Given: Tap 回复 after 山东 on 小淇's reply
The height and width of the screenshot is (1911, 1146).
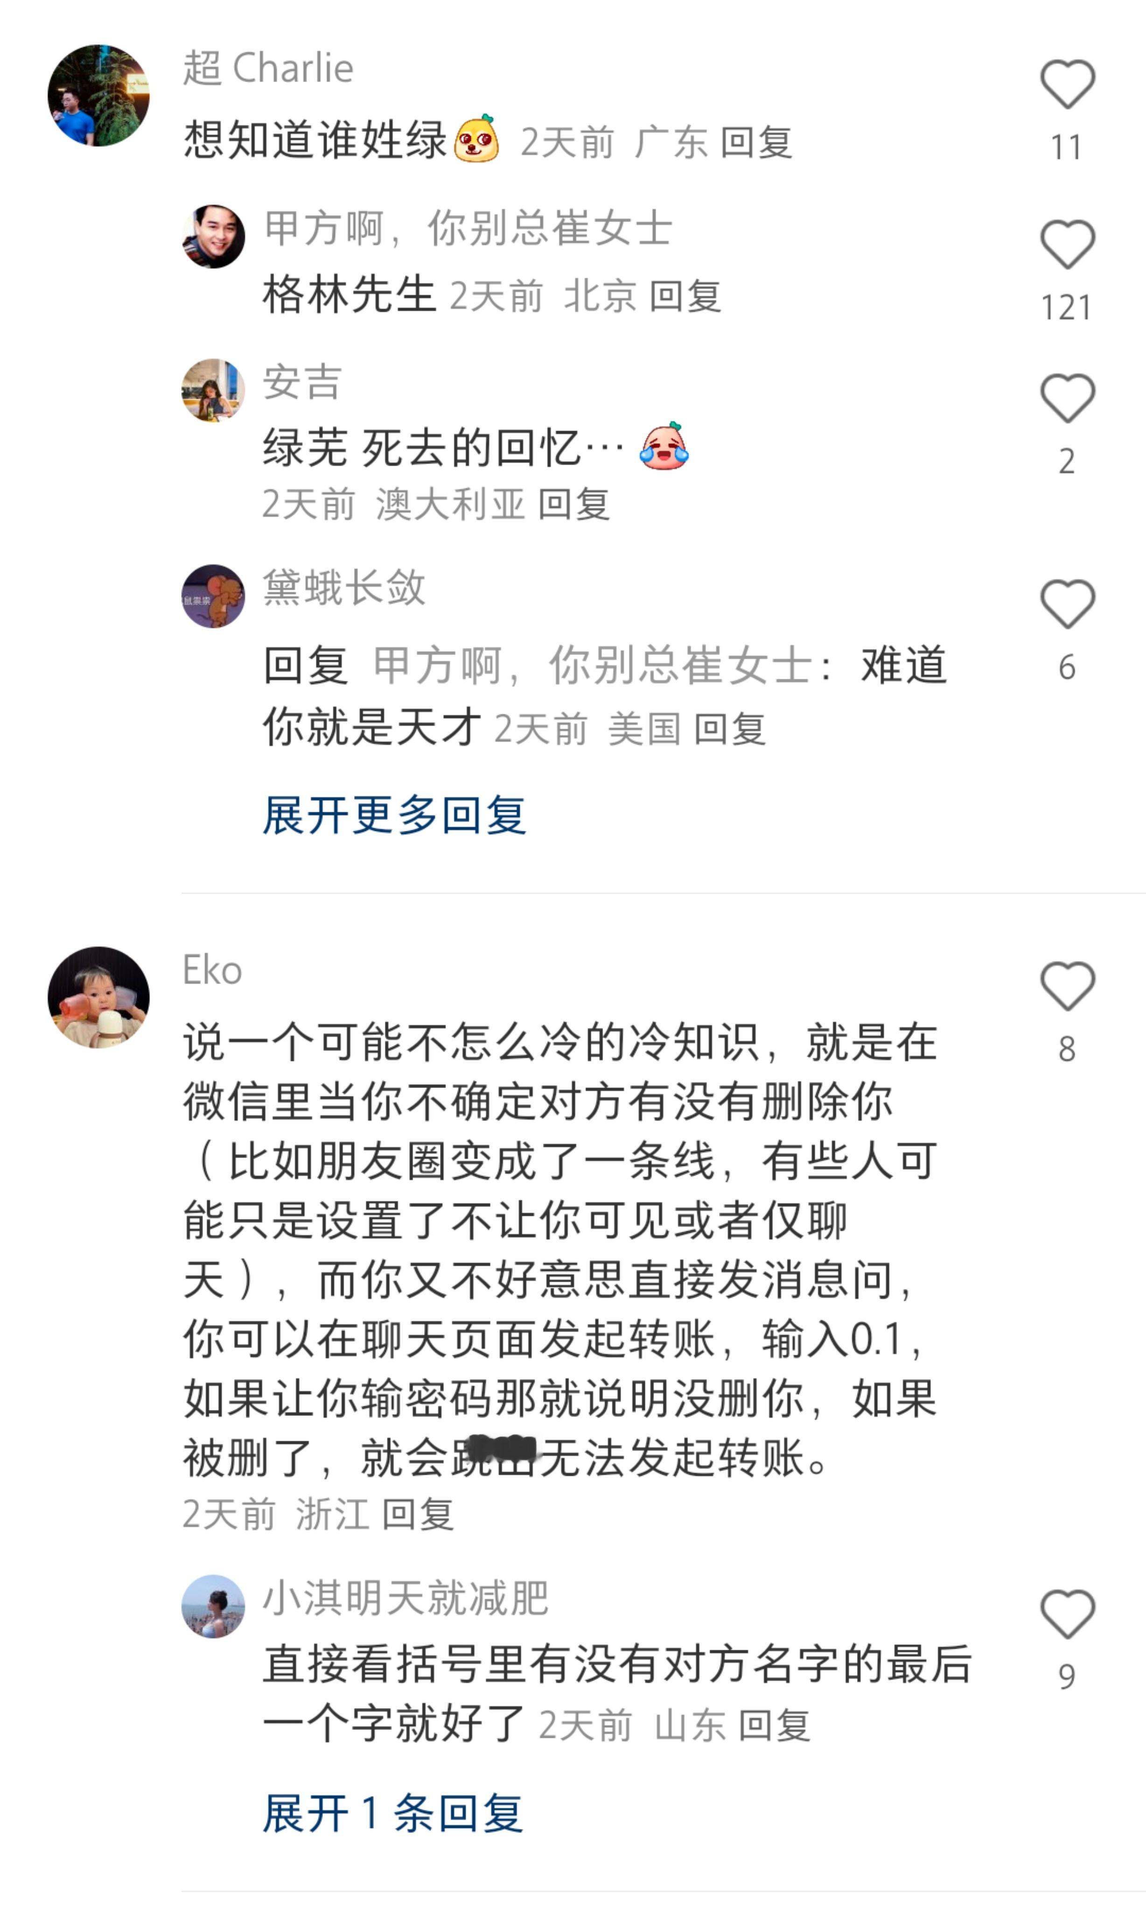Looking at the screenshot, I should click(774, 1726).
